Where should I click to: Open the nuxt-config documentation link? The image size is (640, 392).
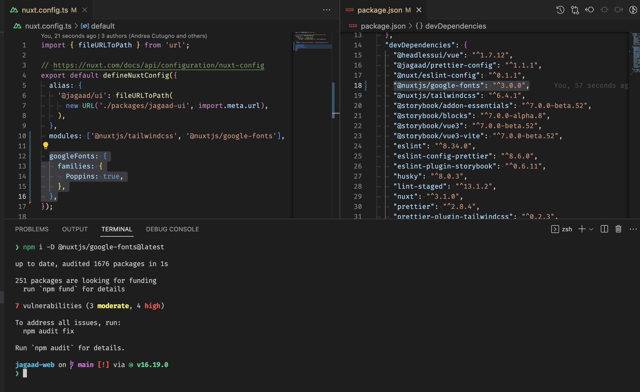158,65
